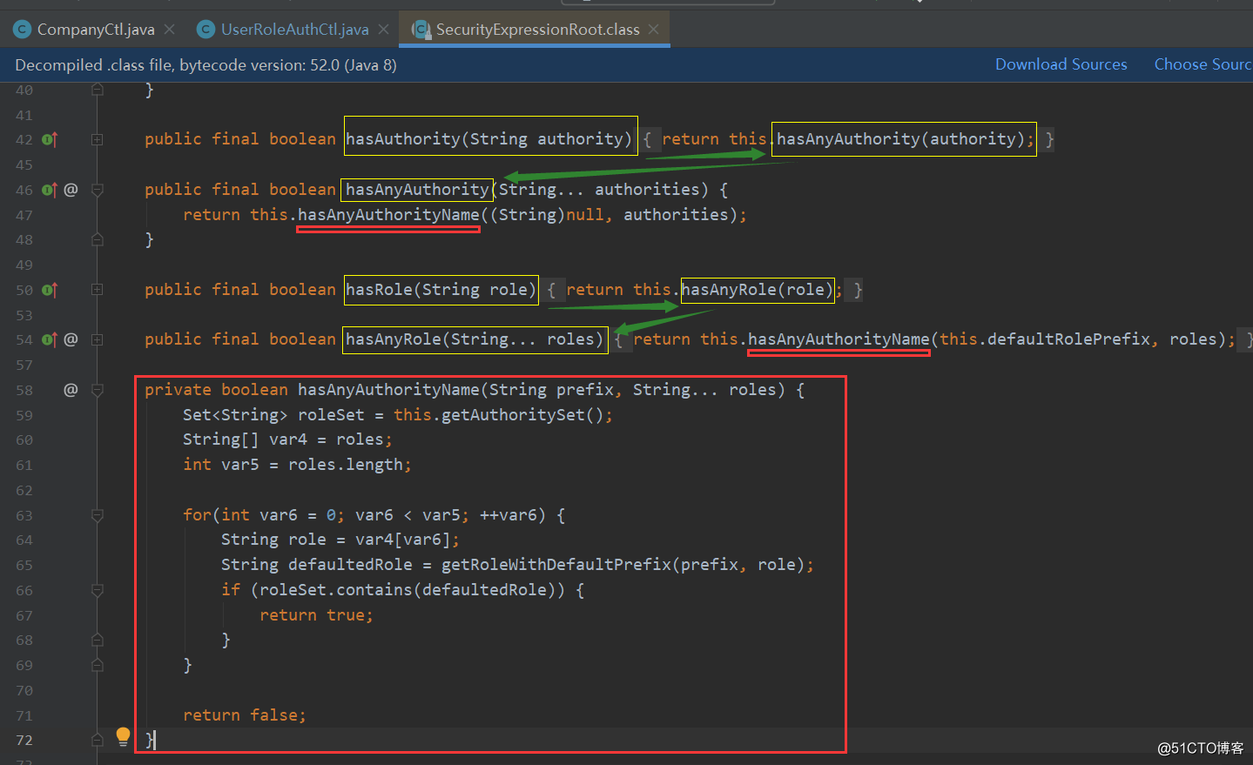Click the @ annotation gutter icon on line 46
Viewport: 1253px width, 765px height.
pos(71,190)
